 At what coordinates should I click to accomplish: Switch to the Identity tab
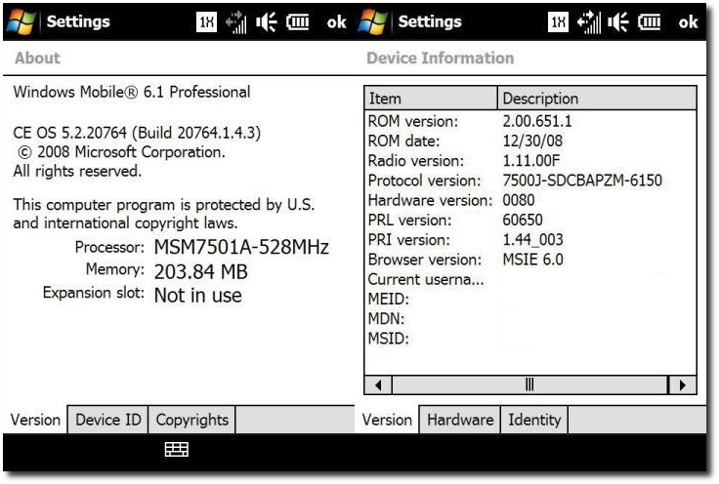pos(534,420)
